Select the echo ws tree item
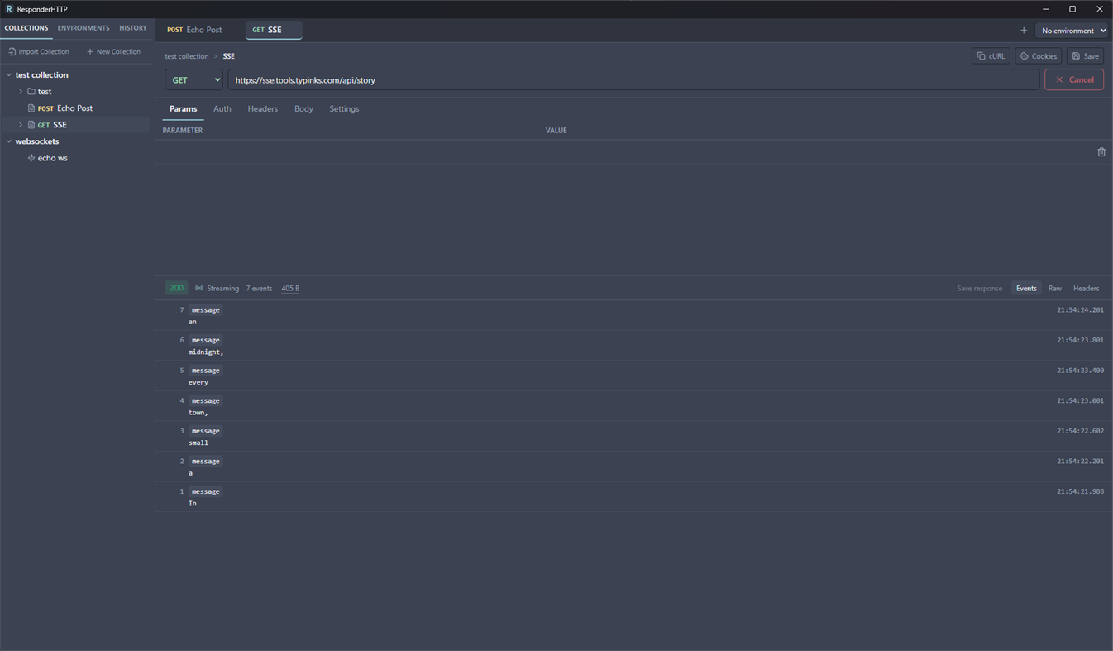 (53, 158)
